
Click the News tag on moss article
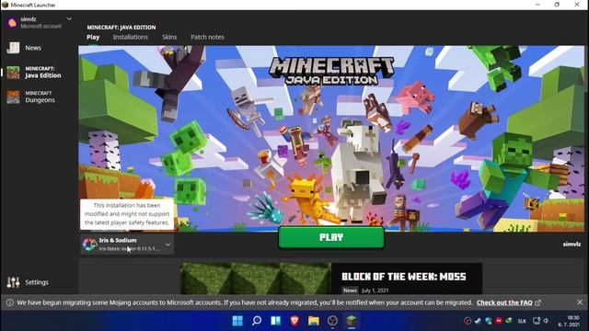pos(350,291)
